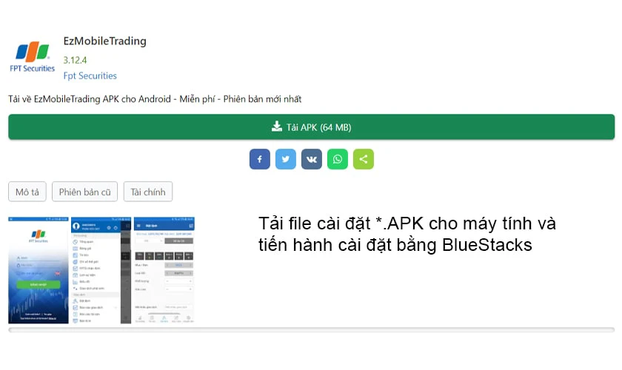Share via the Facebook icon

coord(260,159)
